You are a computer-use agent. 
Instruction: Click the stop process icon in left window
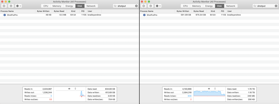[4, 6]
